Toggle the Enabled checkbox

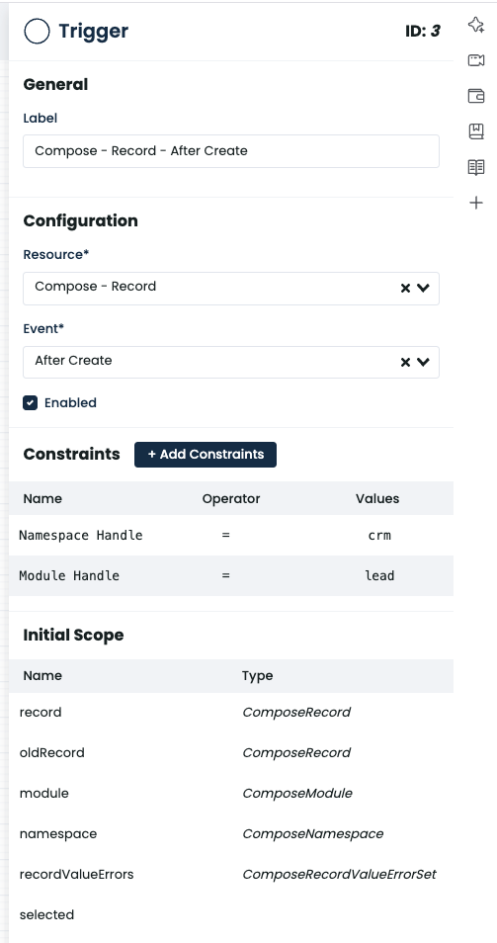[x=30, y=403]
